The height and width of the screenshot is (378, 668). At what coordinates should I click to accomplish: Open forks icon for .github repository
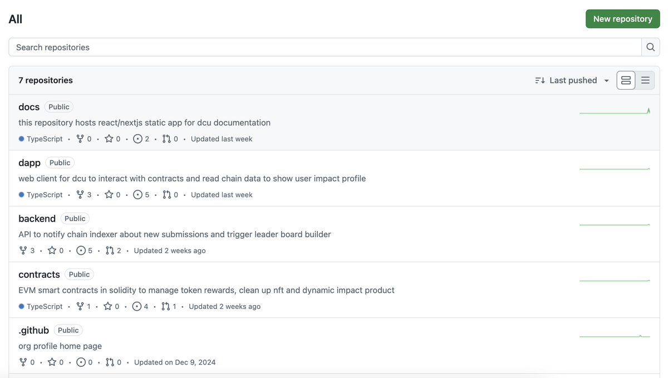pos(23,362)
